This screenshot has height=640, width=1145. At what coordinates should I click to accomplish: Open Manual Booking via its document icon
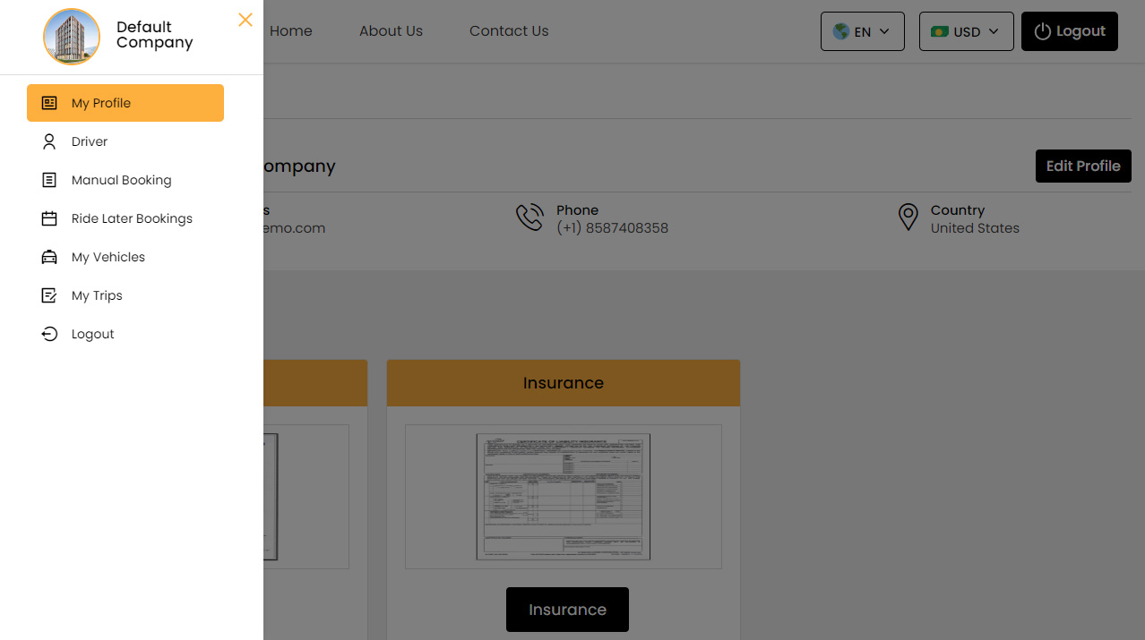(49, 180)
